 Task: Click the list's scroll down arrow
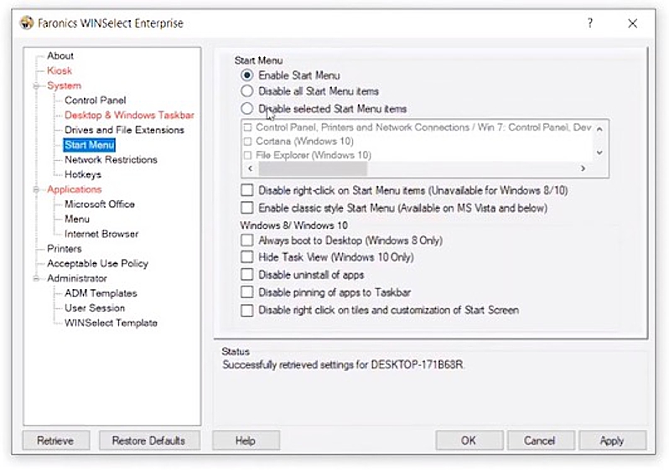[599, 152]
